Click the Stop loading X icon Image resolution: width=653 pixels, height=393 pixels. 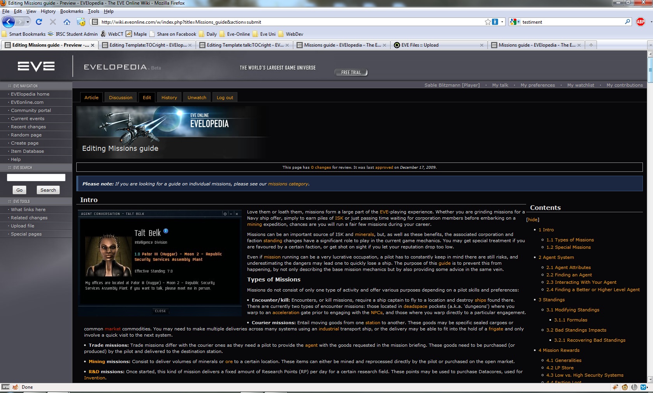tap(53, 22)
